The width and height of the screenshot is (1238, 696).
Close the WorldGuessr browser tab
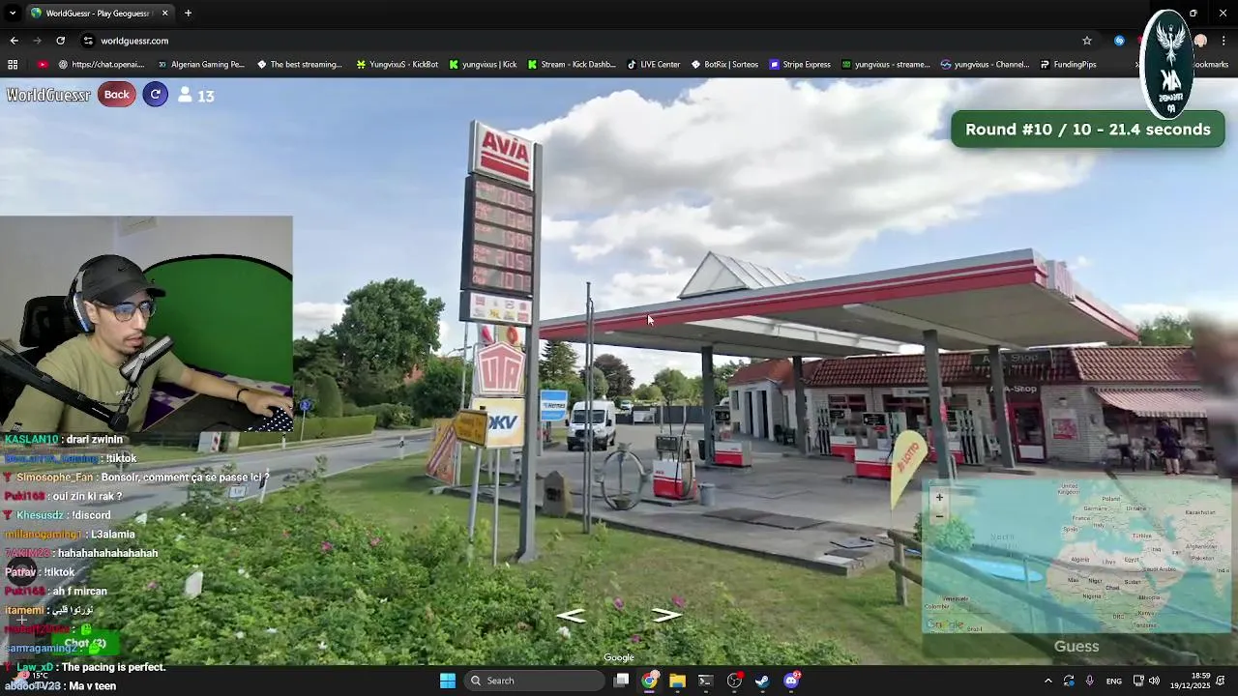point(164,14)
